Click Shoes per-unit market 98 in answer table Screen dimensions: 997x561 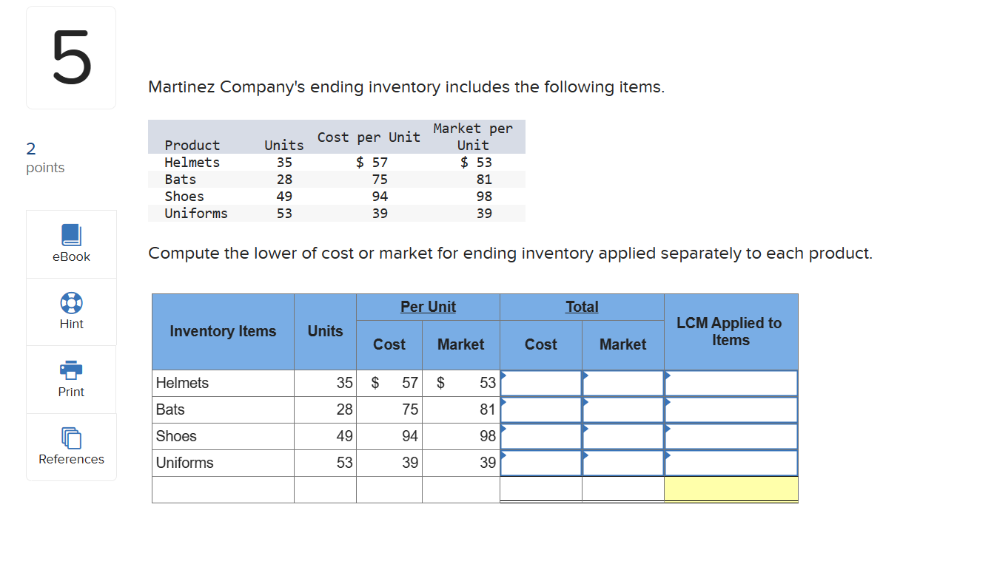click(x=488, y=436)
